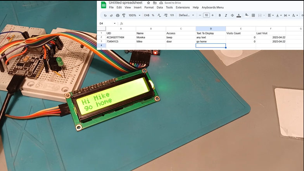The width and height of the screenshot is (304, 171).
Task: Format as CA$ currency
Action: pyautogui.click(x=147, y=15)
